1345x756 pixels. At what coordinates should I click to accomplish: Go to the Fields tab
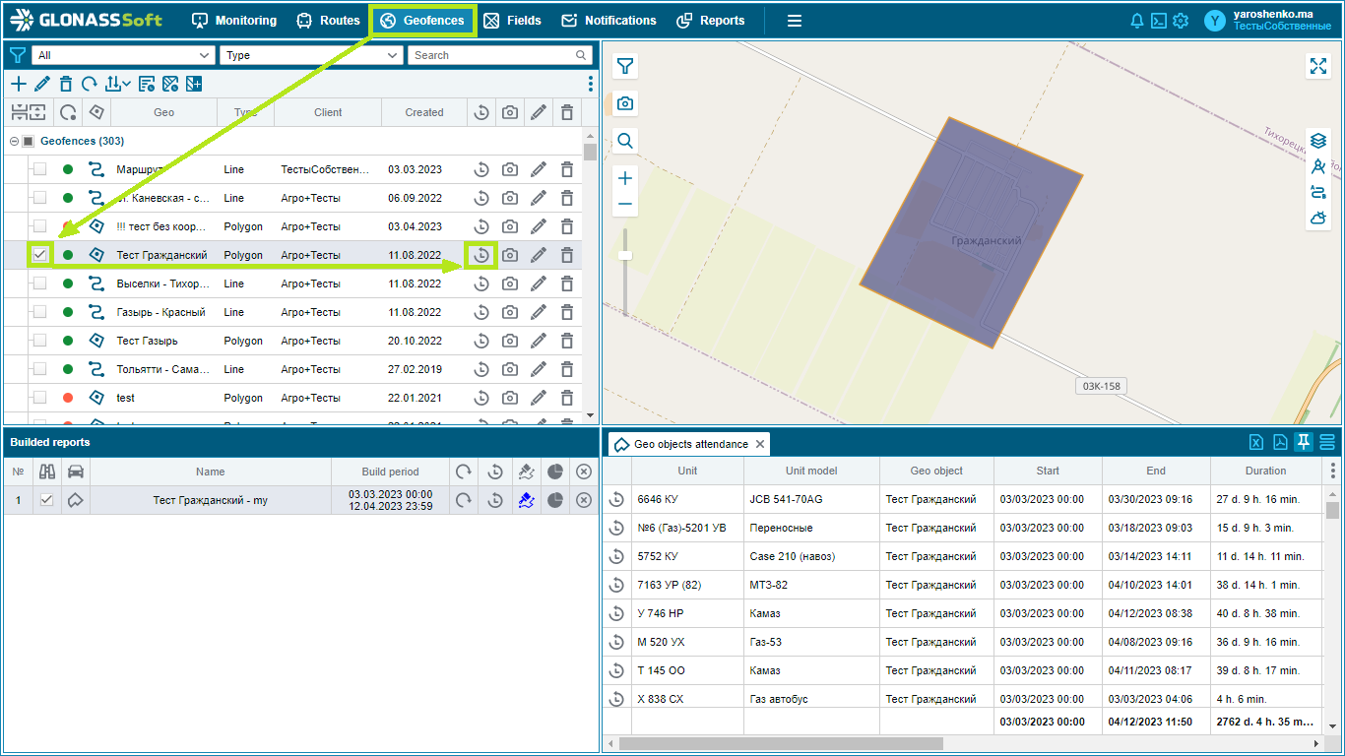pyautogui.click(x=512, y=20)
